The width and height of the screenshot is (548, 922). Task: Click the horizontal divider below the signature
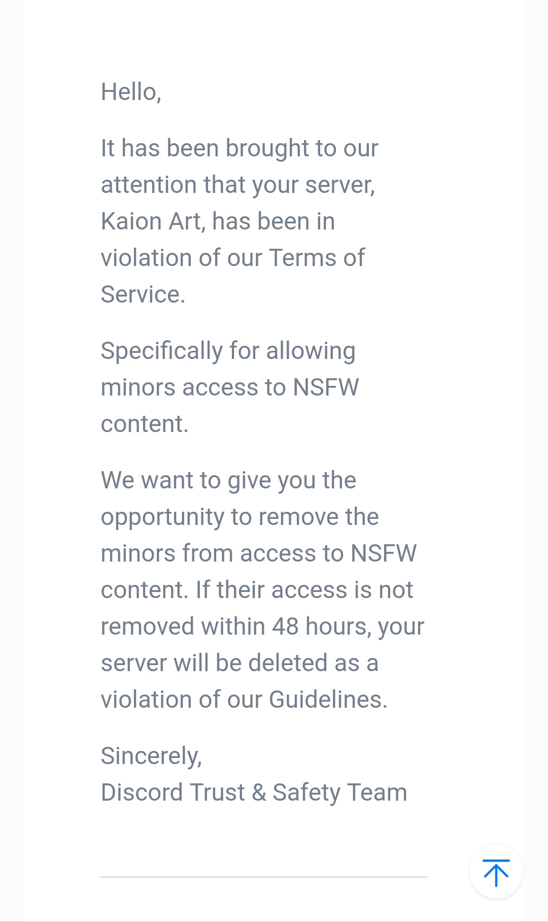263,877
